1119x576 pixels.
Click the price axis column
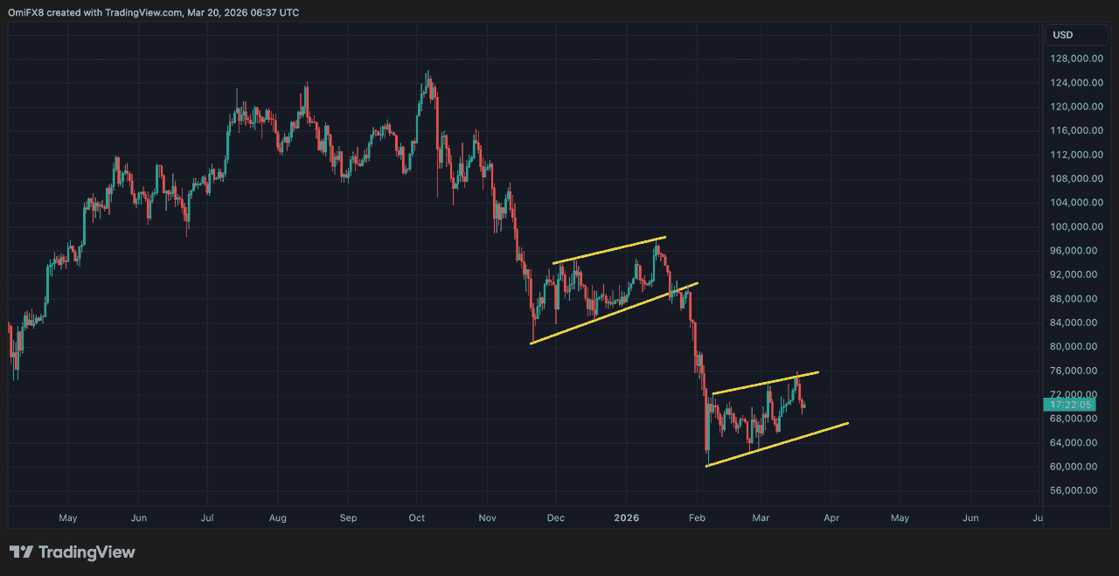point(1074,262)
